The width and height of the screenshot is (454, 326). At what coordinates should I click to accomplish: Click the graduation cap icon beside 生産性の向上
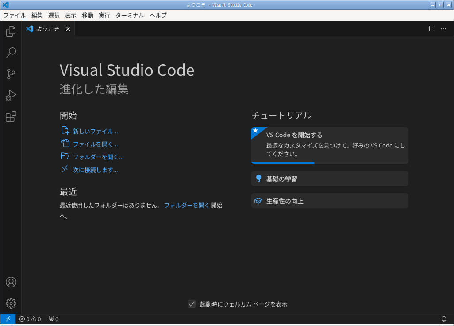(x=258, y=201)
